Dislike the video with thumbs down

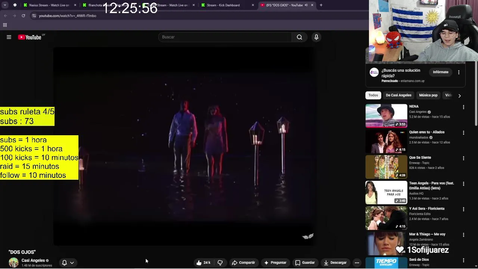[220, 263]
